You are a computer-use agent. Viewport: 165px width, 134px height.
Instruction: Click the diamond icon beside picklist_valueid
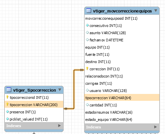[7, 119]
